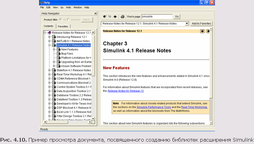Select DSP Blockset 4.1 Release Notes item
This screenshot has height=144, width=254.
tap(74, 108)
